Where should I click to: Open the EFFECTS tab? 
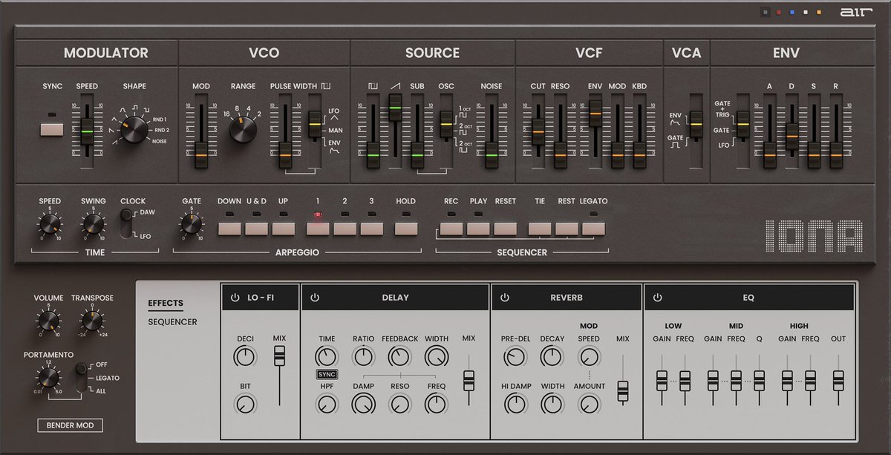pos(166,303)
